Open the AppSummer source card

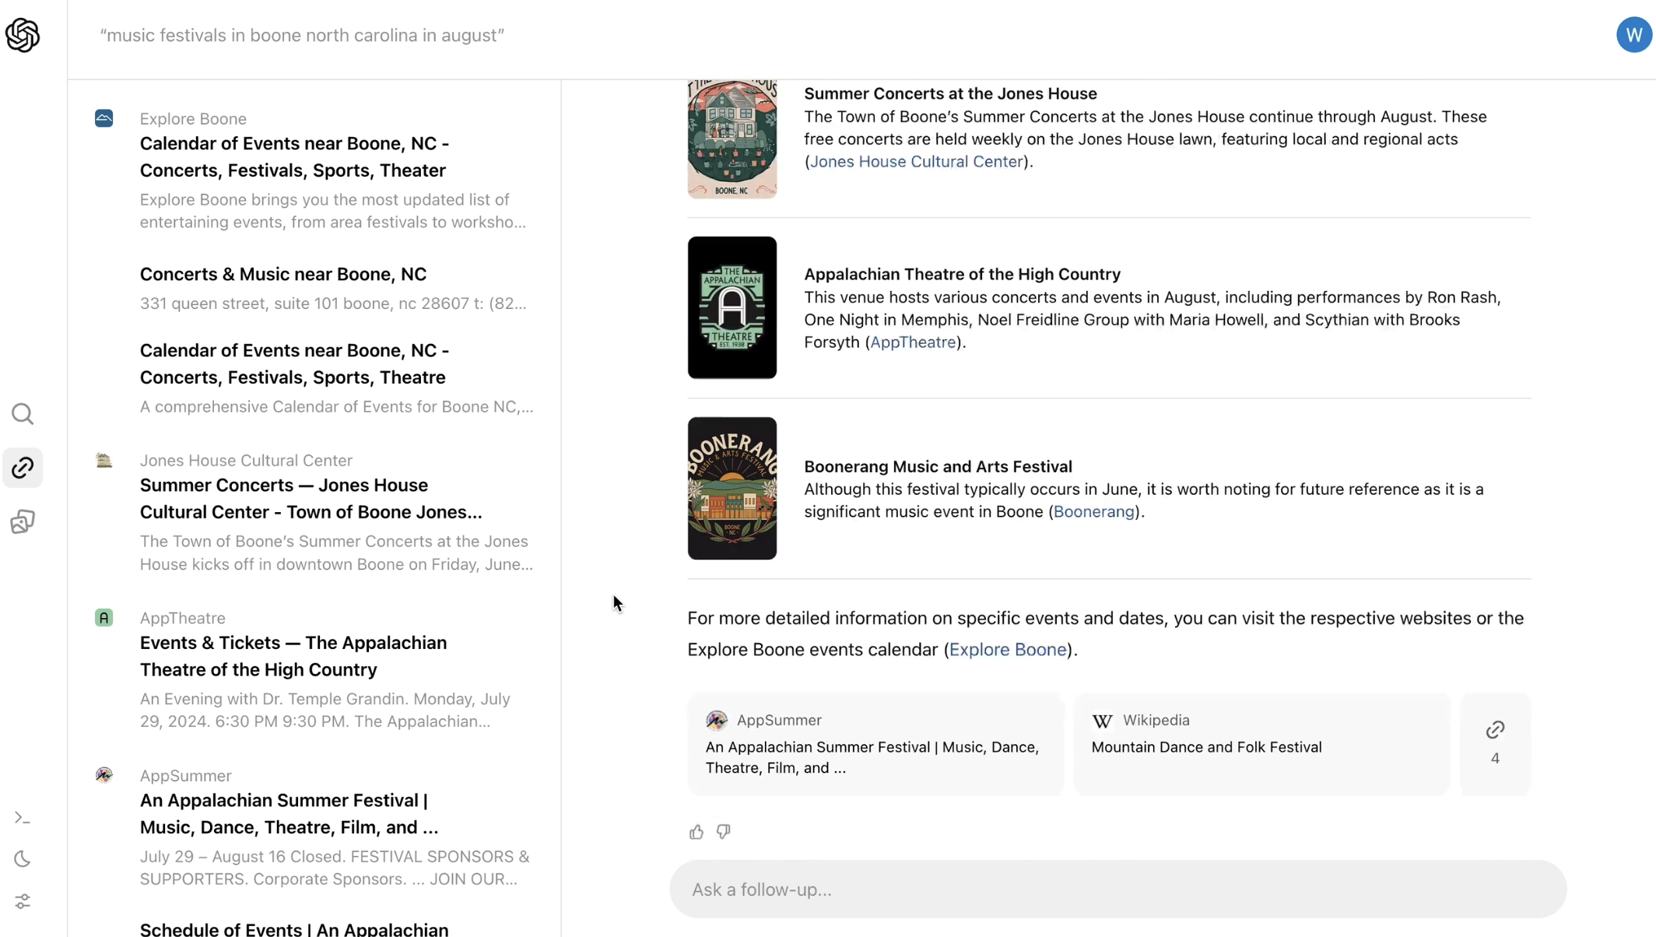(875, 743)
